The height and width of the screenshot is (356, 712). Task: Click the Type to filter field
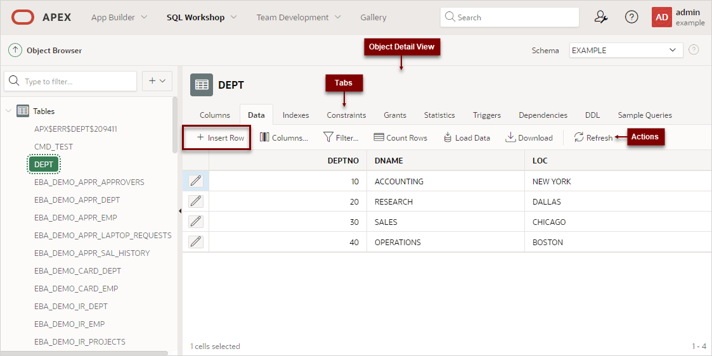[x=70, y=81]
